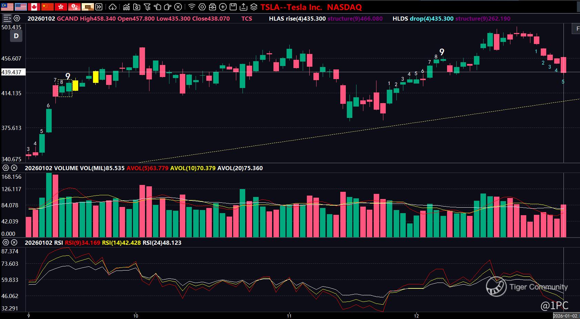Click the AVOL(5)63.779 label

(x=147, y=168)
